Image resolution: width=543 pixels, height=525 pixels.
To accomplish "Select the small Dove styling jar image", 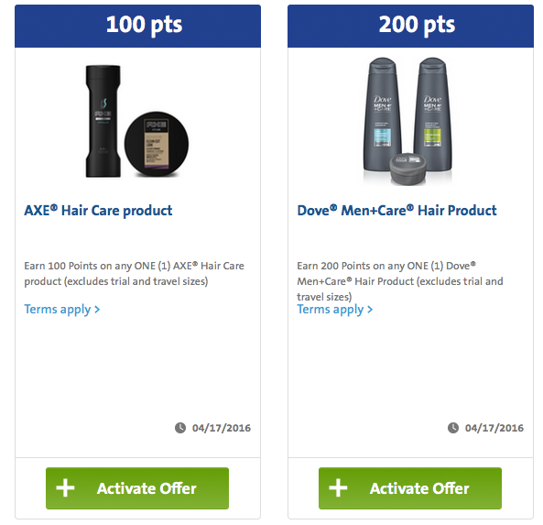I will coord(408,169).
